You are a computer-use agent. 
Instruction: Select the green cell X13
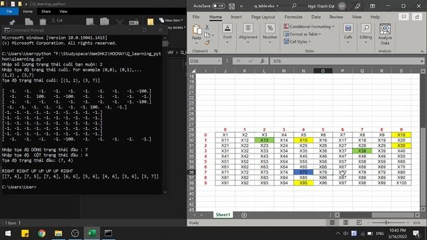[x=264, y=140]
